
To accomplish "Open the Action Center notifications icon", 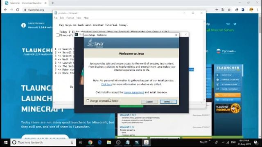I will [x=255, y=143].
